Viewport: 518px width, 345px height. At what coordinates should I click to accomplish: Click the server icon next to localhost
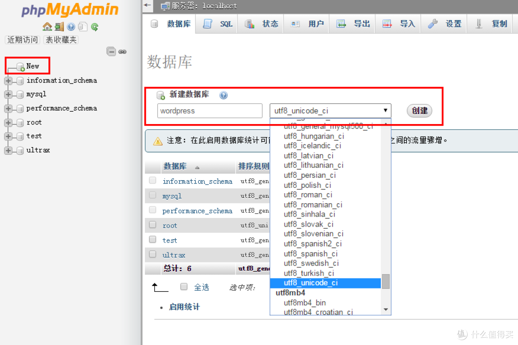(165, 6)
